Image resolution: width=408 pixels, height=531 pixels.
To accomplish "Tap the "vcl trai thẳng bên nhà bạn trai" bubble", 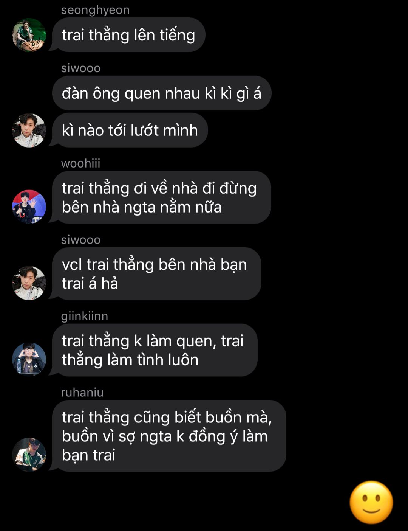I will coord(157,274).
